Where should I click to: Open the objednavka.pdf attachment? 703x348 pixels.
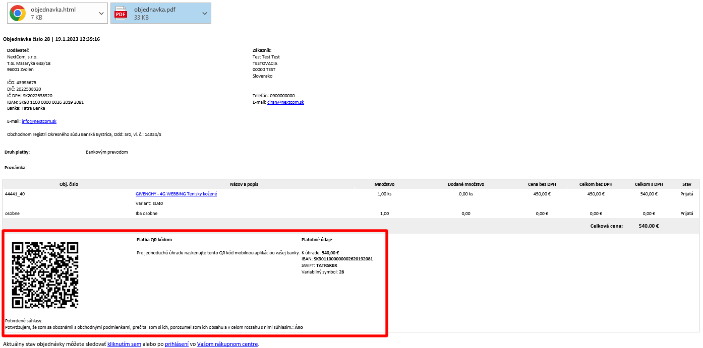160,13
